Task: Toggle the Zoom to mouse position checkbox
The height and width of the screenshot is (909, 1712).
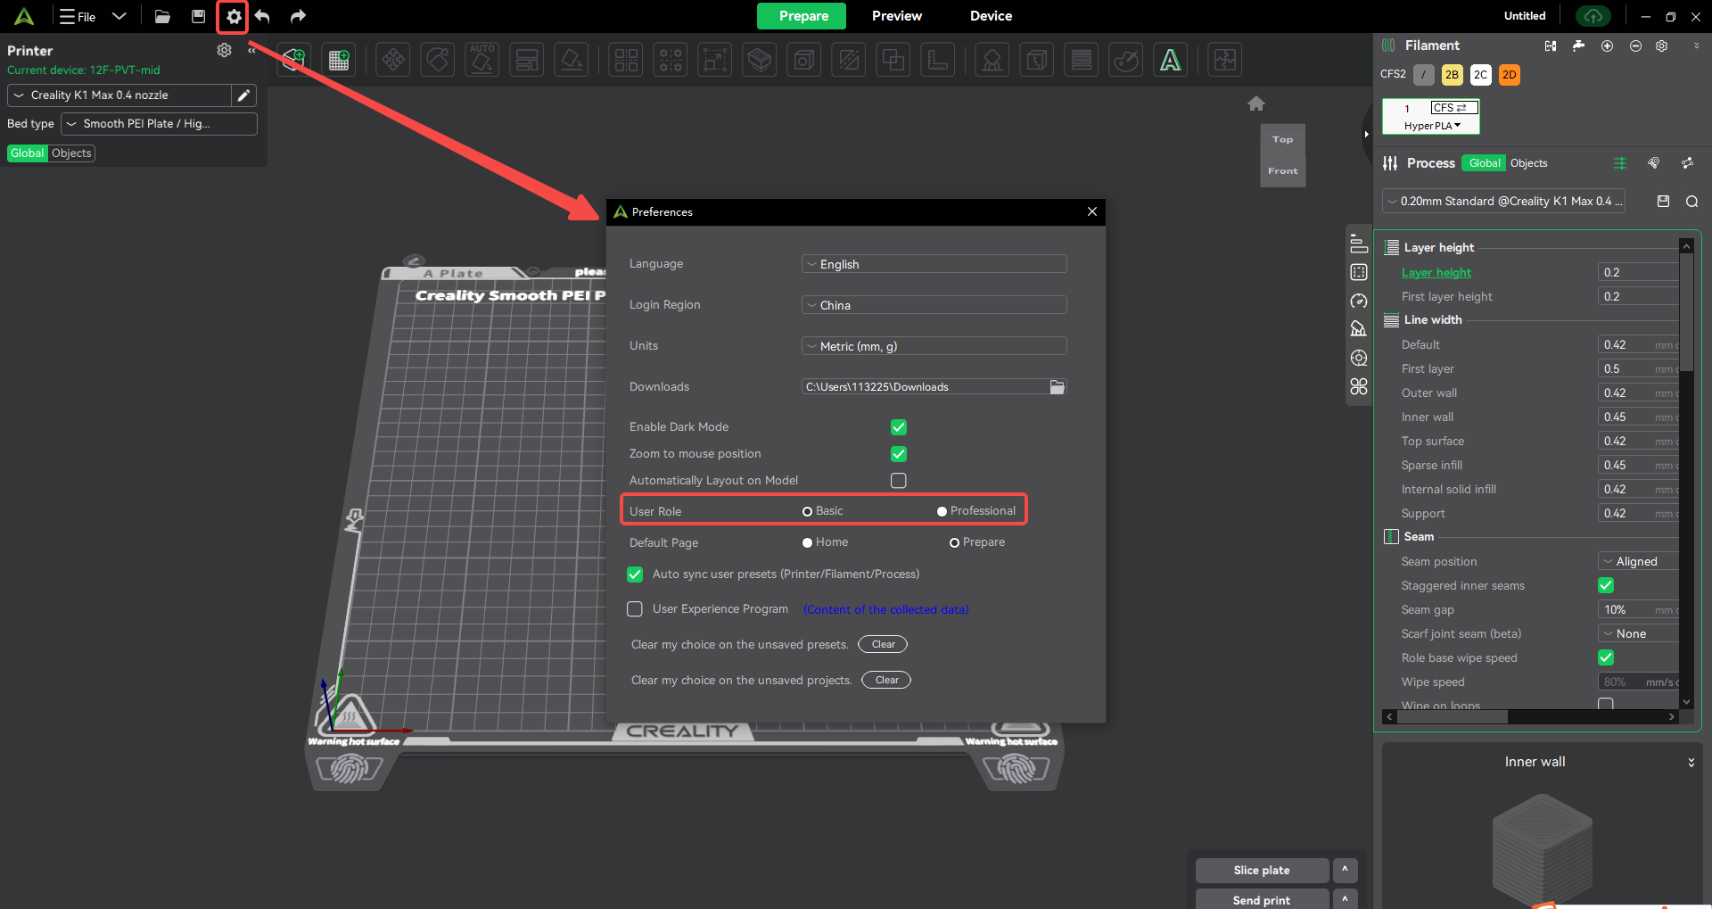Action: coord(899,454)
